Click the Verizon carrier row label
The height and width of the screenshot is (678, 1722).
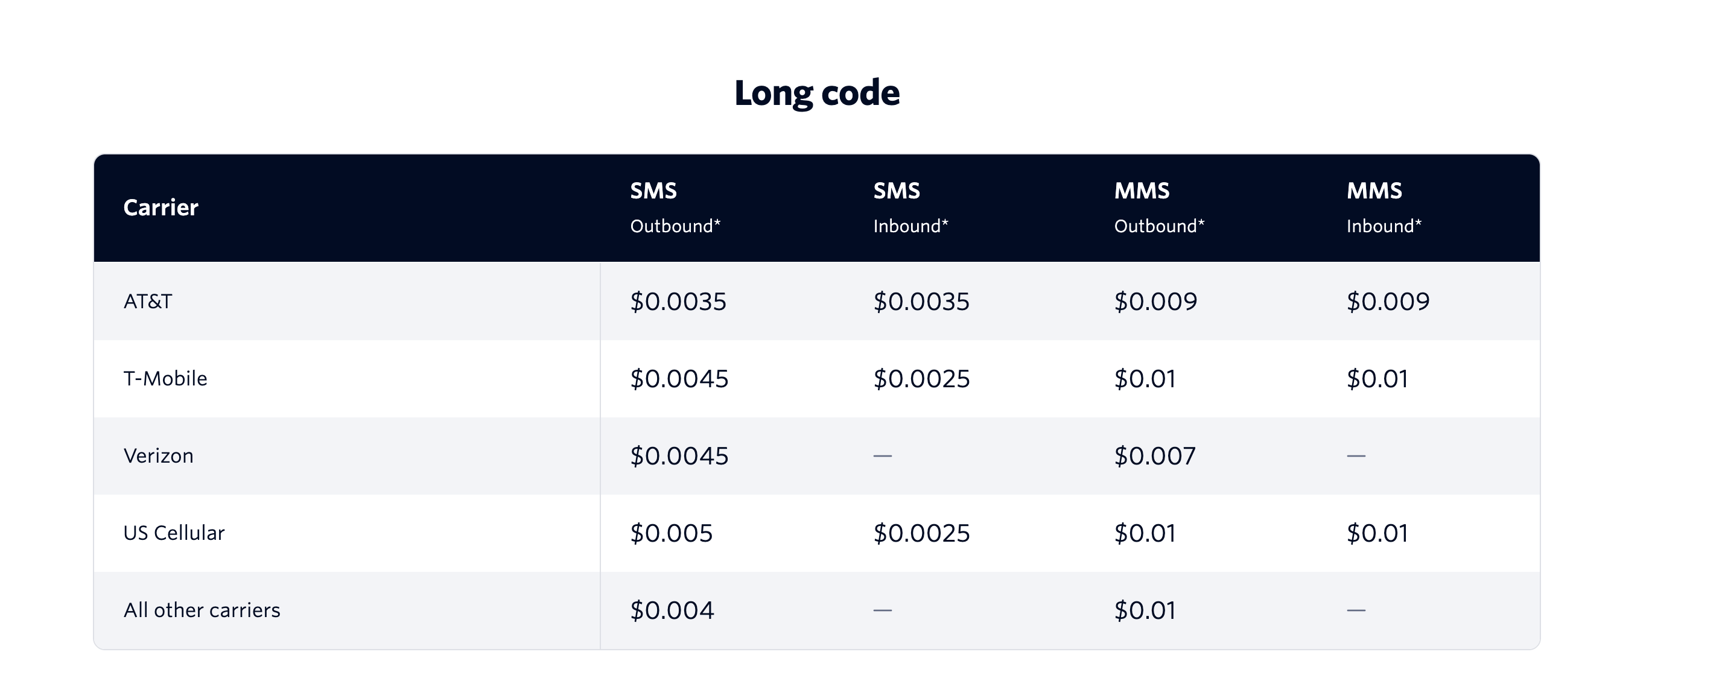click(159, 455)
